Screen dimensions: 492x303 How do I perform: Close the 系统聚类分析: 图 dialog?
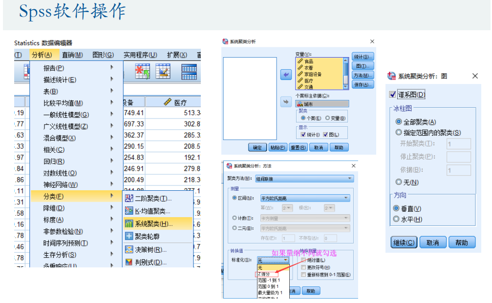(475, 76)
